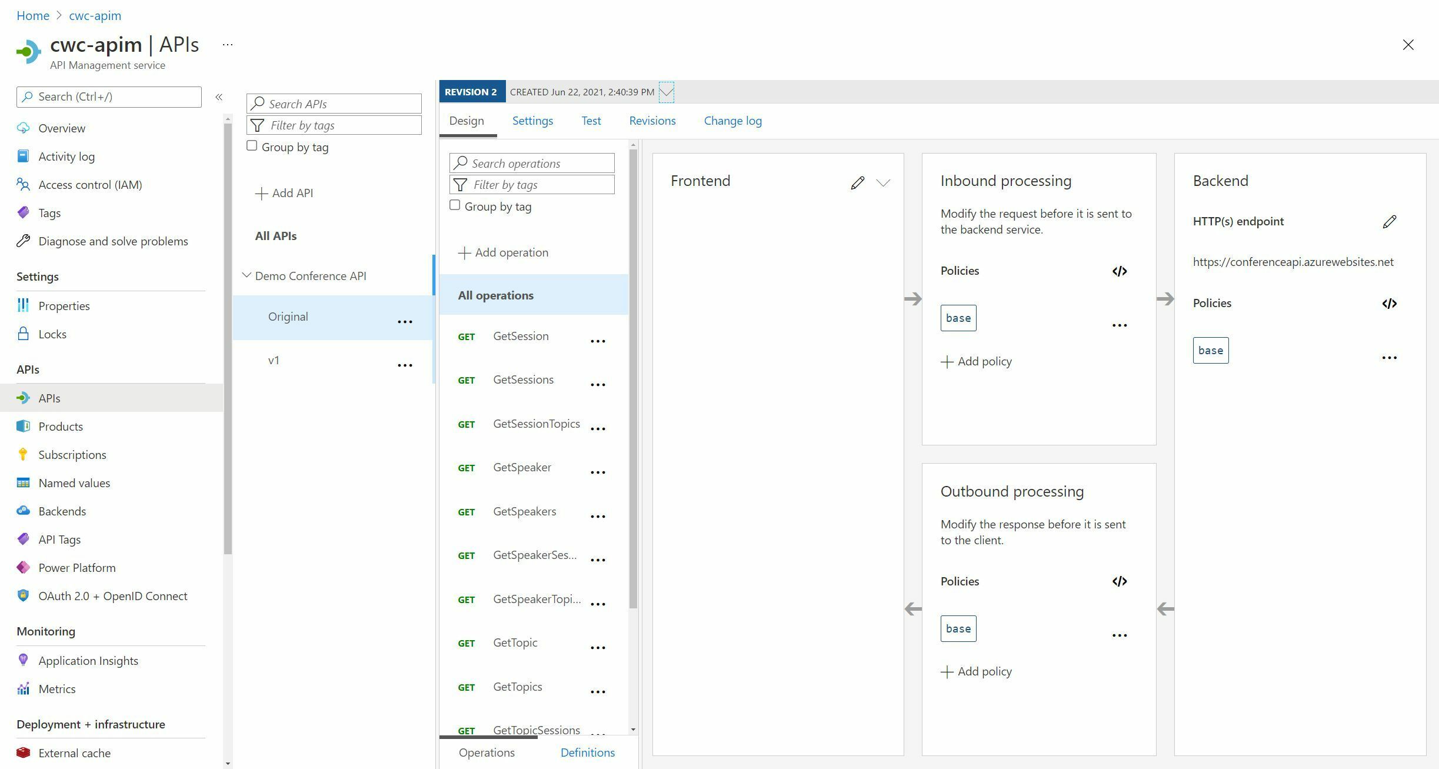Switch to the Test tab

(x=591, y=121)
